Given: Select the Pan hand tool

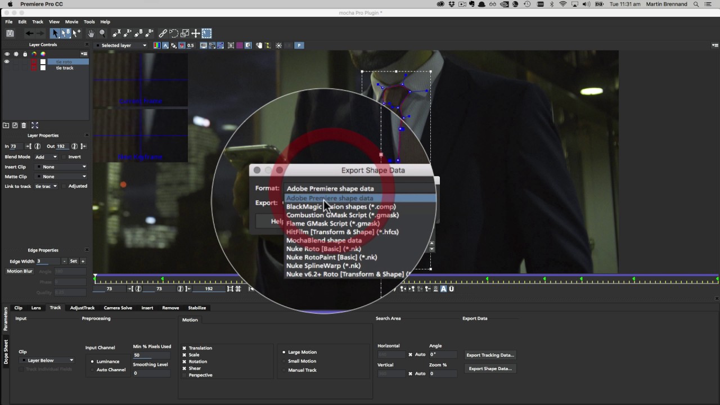Looking at the screenshot, I should click(x=91, y=33).
